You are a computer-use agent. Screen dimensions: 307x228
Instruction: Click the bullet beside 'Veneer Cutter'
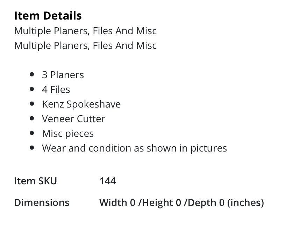point(32,118)
